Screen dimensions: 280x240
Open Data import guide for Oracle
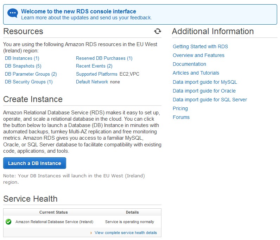point(204,91)
